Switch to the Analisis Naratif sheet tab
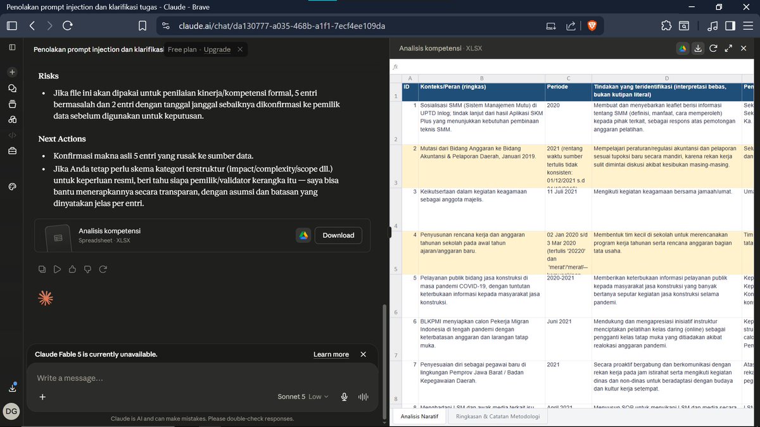The height and width of the screenshot is (427, 760). tap(420, 416)
